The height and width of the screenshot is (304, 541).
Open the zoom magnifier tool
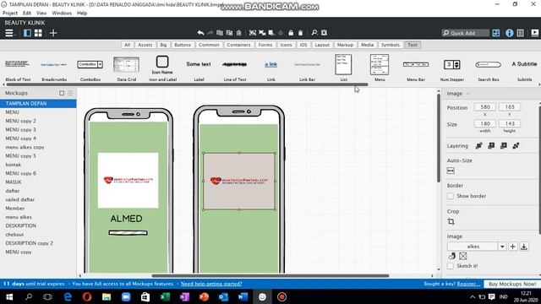click(x=314, y=33)
